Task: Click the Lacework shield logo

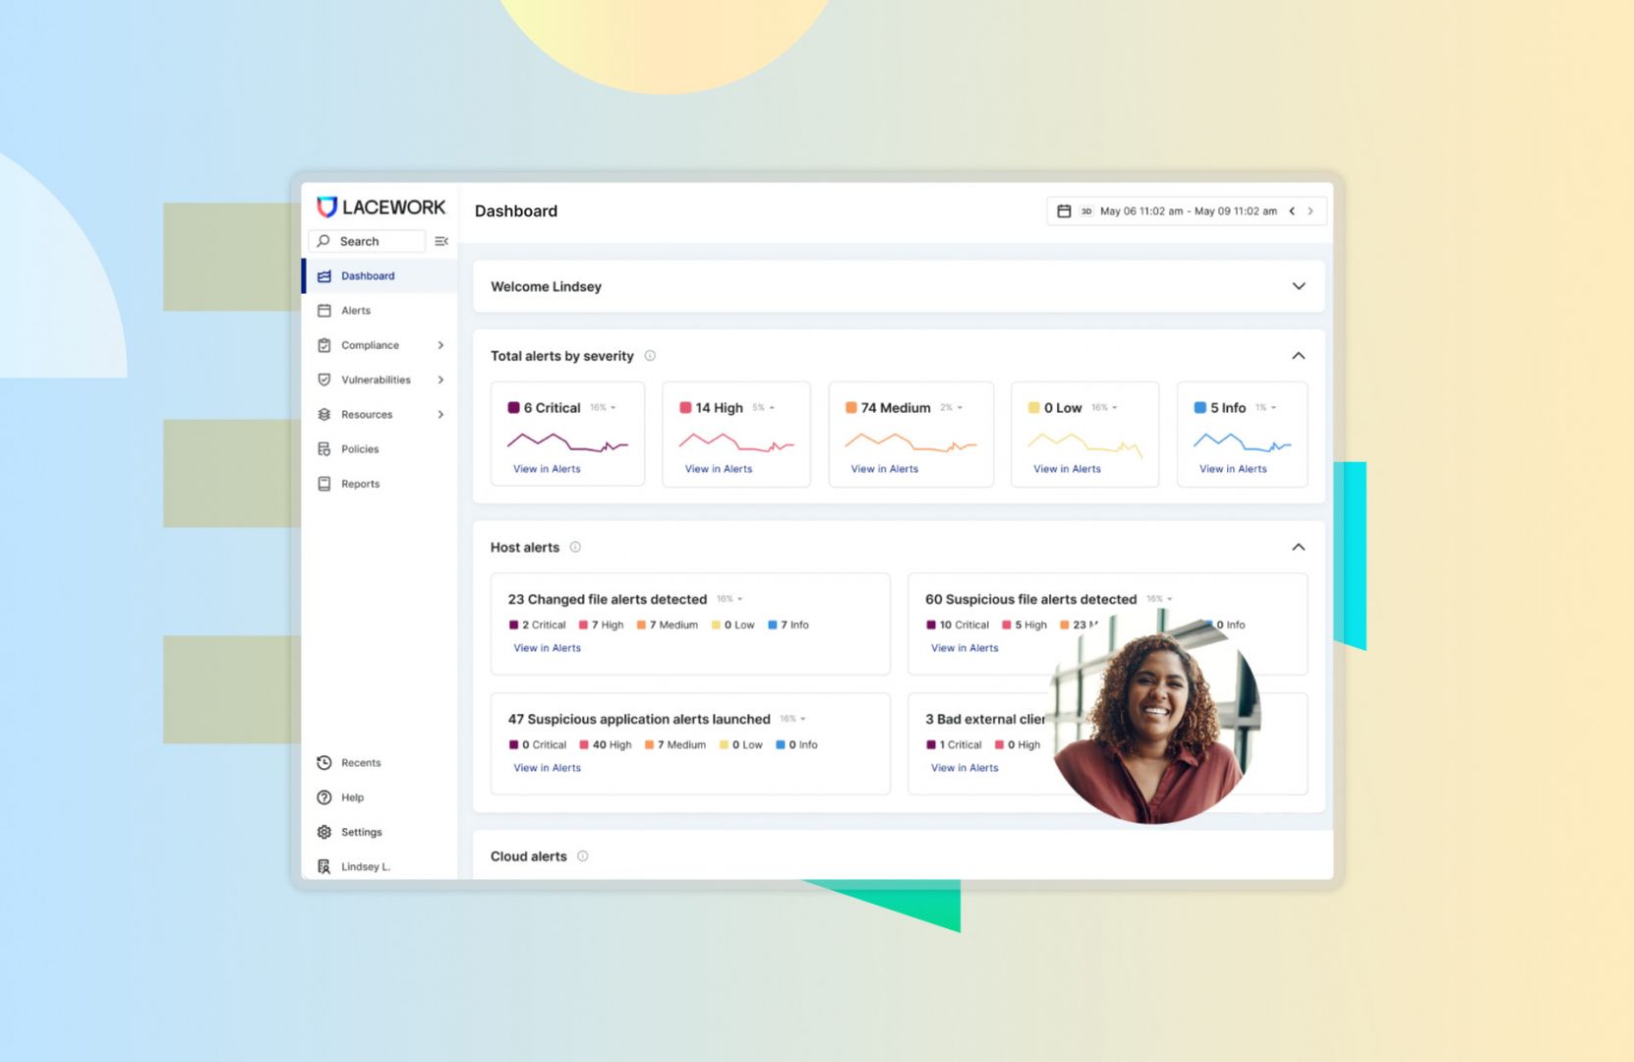Action: (326, 206)
